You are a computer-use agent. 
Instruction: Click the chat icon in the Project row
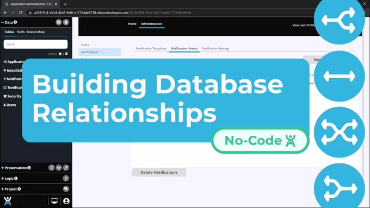(x=66, y=189)
